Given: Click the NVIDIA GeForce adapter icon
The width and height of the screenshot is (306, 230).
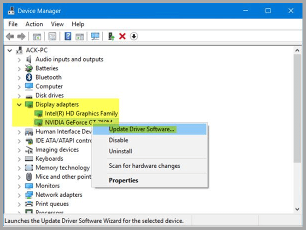Looking at the screenshot, I should coord(38,122).
